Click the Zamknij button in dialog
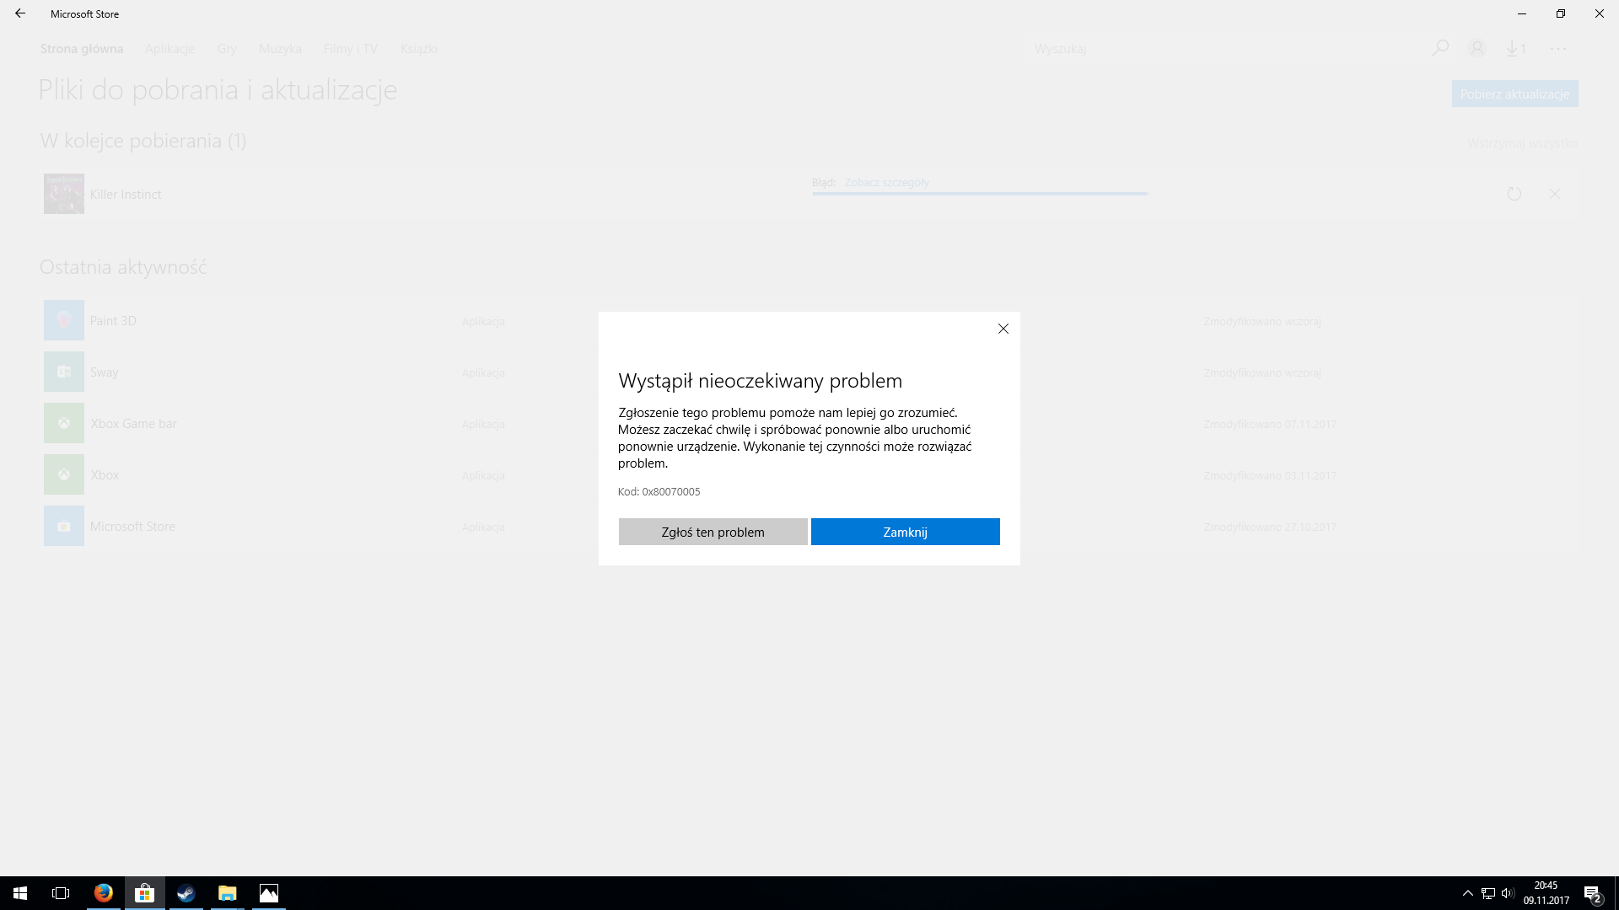The height and width of the screenshot is (910, 1619). coord(905,532)
